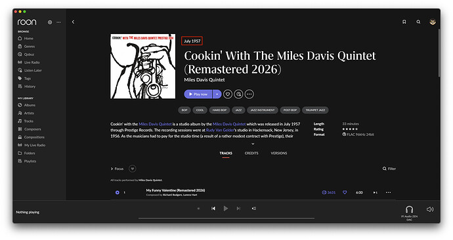Open first Miles Davis Quintet link in description
This screenshot has height=240, width=453.
(155, 124)
